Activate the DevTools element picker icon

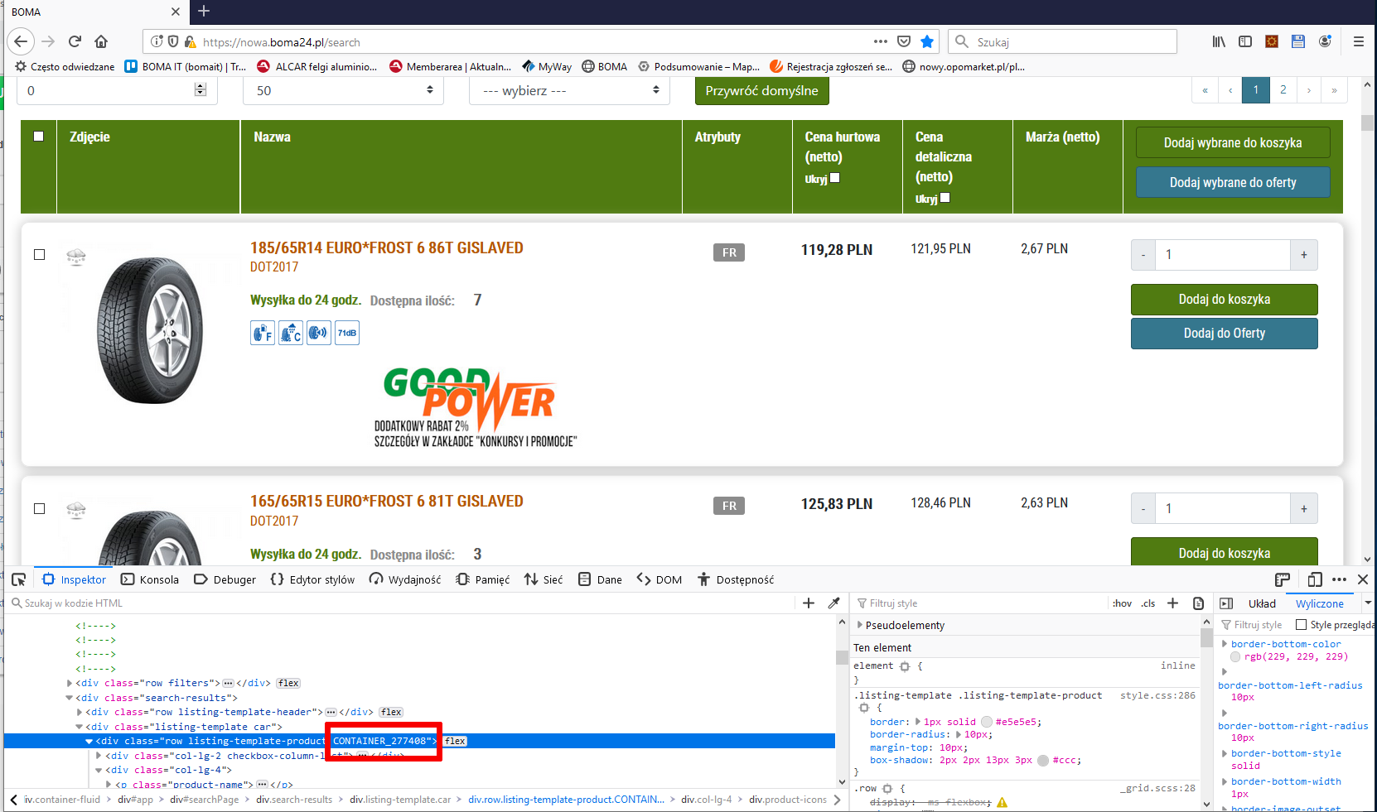pyautogui.click(x=19, y=579)
